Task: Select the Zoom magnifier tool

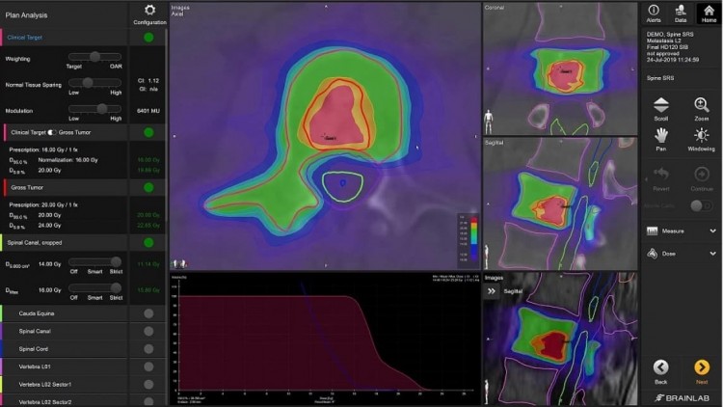Action: point(701,109)
